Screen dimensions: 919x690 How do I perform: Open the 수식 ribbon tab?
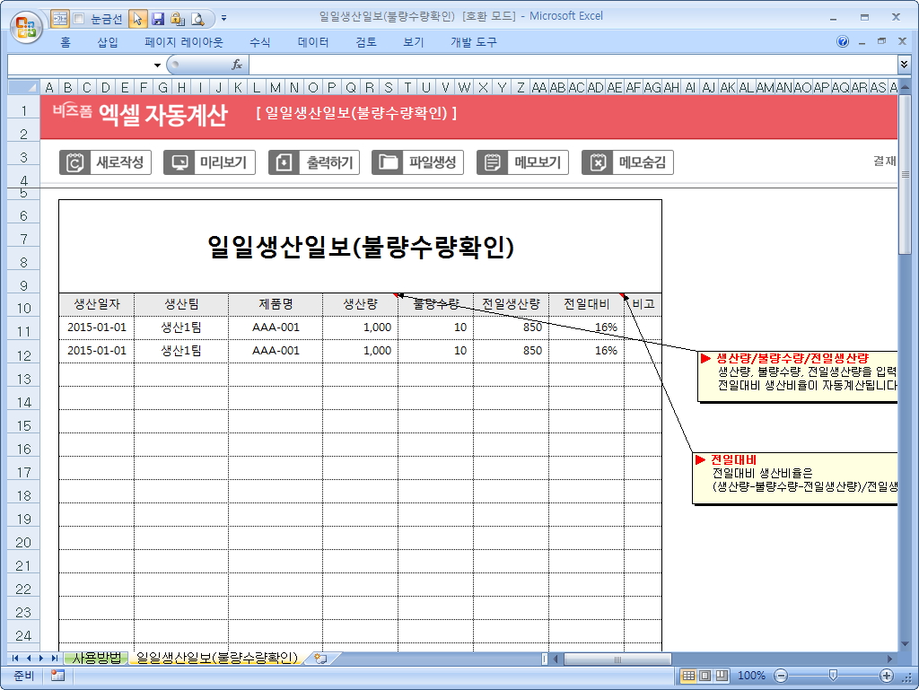tap(259, 42)
